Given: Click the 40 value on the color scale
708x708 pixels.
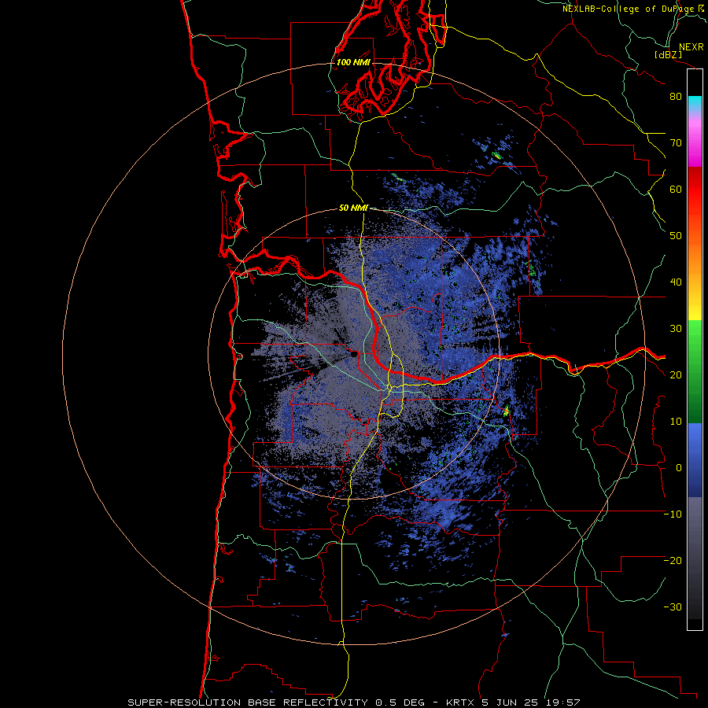Looking at the screenshot, I should [x=676, y=282].
